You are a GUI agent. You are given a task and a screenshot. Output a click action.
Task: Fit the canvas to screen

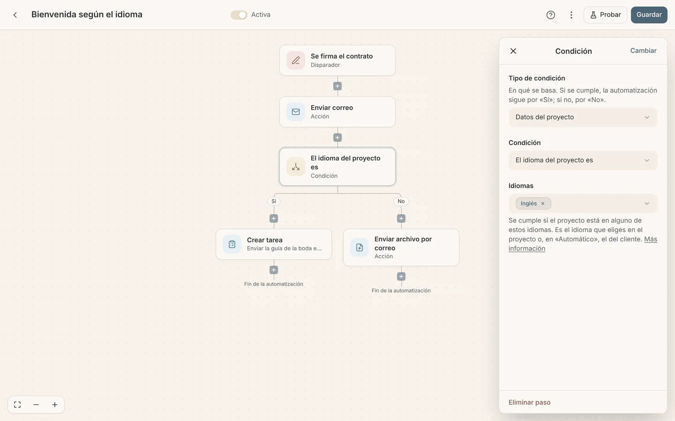(x=17, y=405)
